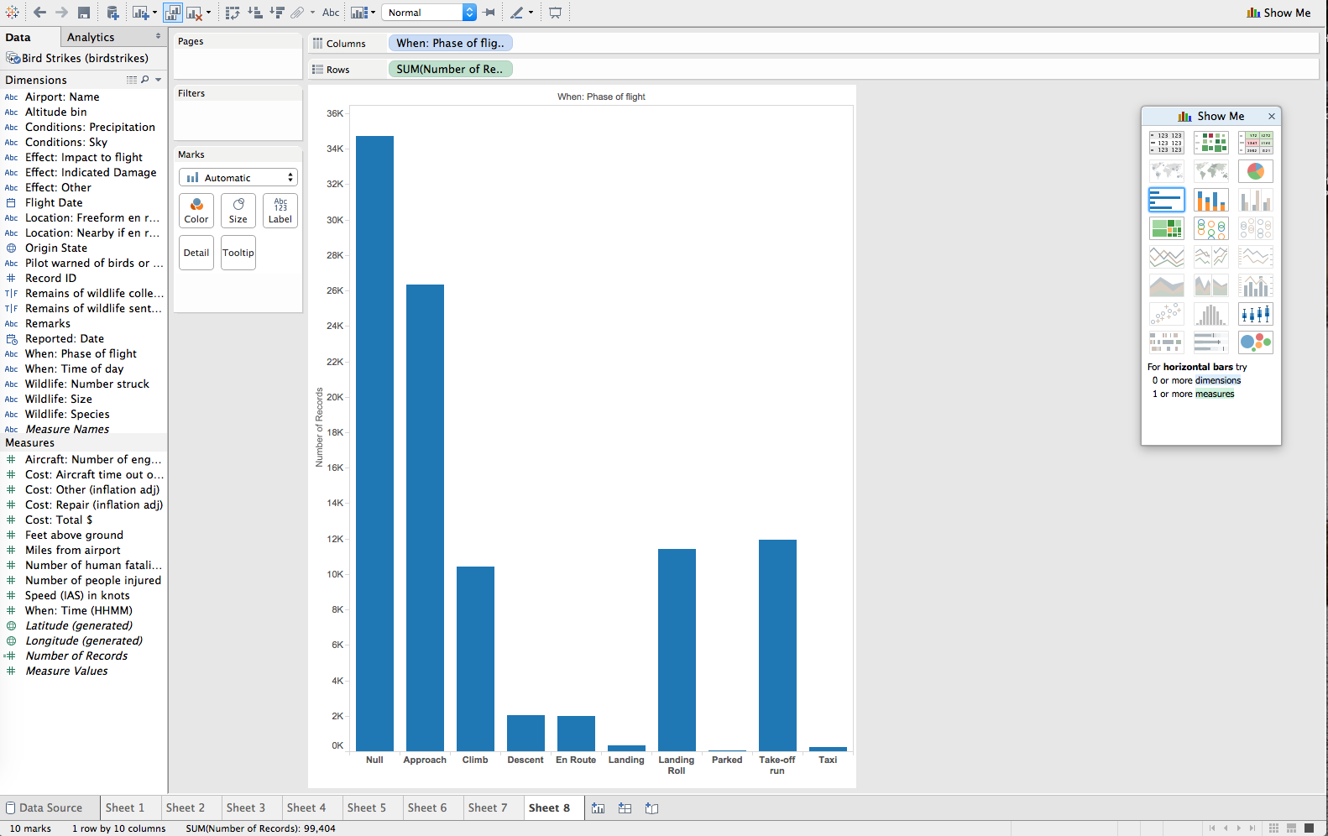The width and height of the screenshot is (1328, 836).
Task: Click the Tooltip button in Marks
Action: 238,253
